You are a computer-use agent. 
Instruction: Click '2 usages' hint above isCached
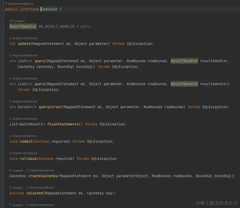click(16, 187)
